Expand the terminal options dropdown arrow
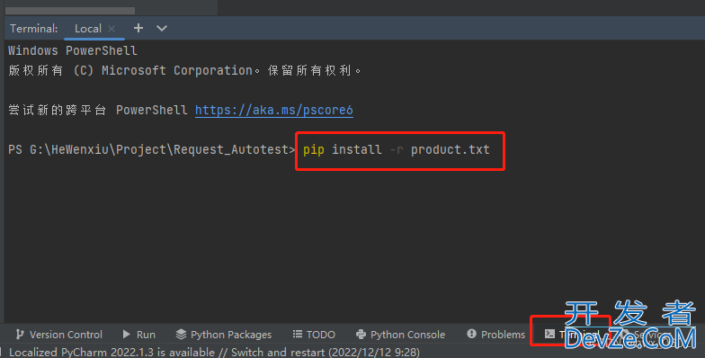Image resolution: width=705 pixels, height=358 pixels. 162,29
